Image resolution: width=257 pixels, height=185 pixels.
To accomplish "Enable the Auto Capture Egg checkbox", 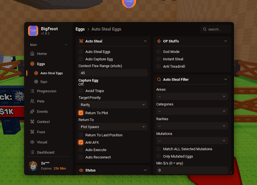I will pyautogui.click(x=81, y=59).
